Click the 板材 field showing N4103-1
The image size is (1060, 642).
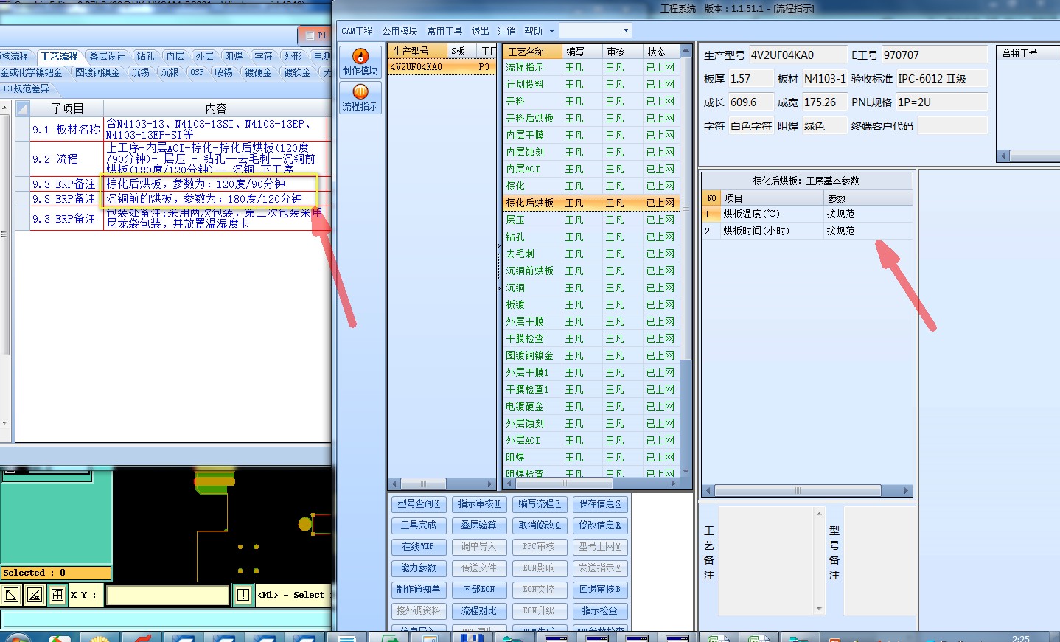(x=824, y=79)
